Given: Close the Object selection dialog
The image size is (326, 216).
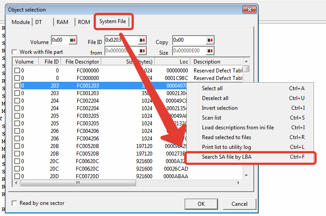Looking at the screenshot, I should tap(249, 9).
